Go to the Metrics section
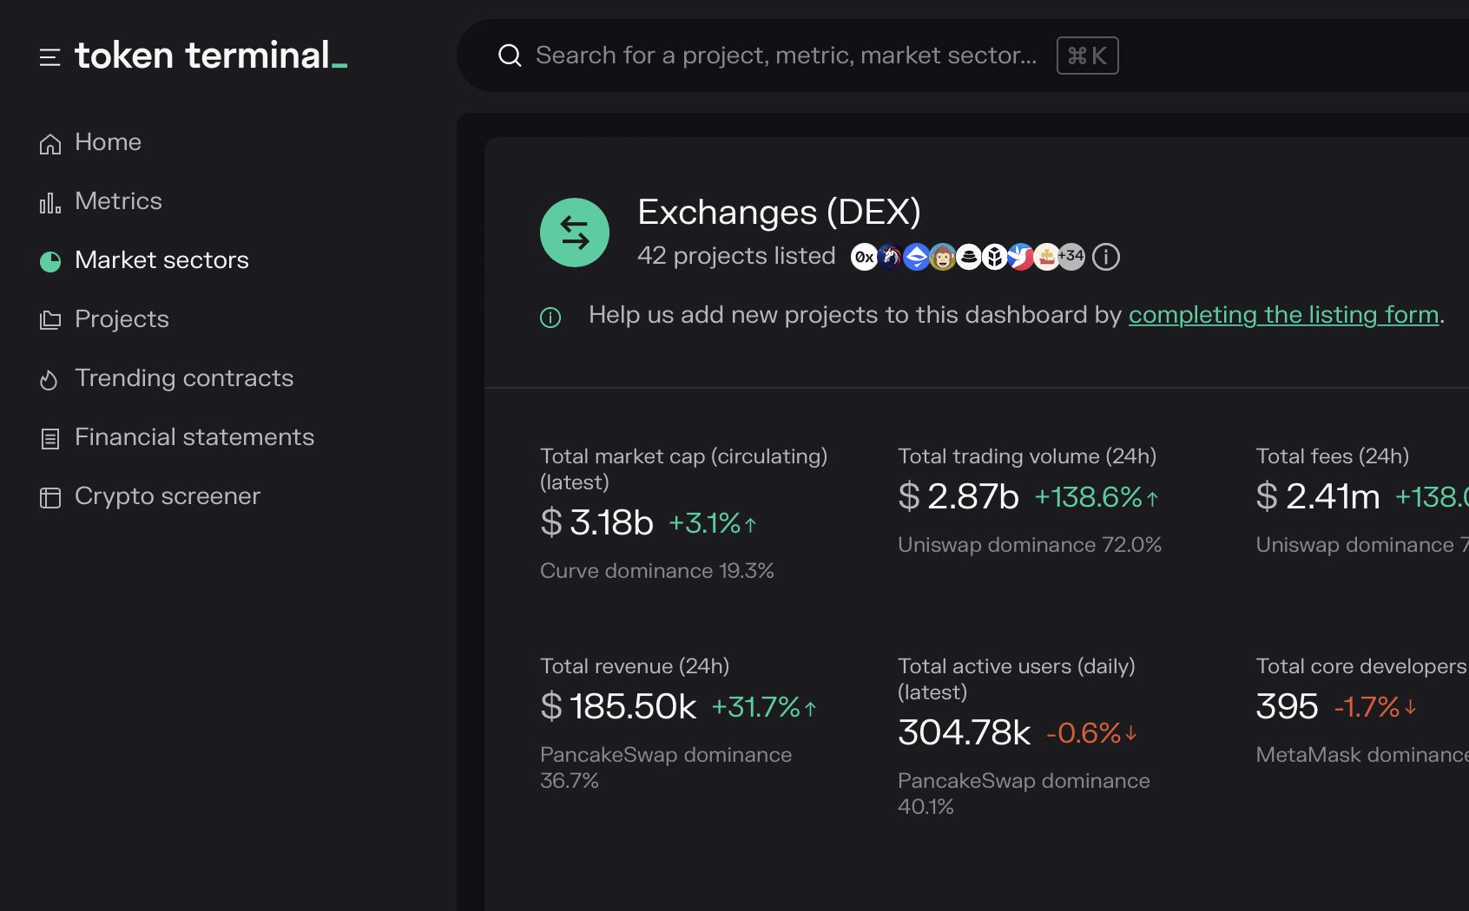The image size is (1469, 911). click(118, 201)
